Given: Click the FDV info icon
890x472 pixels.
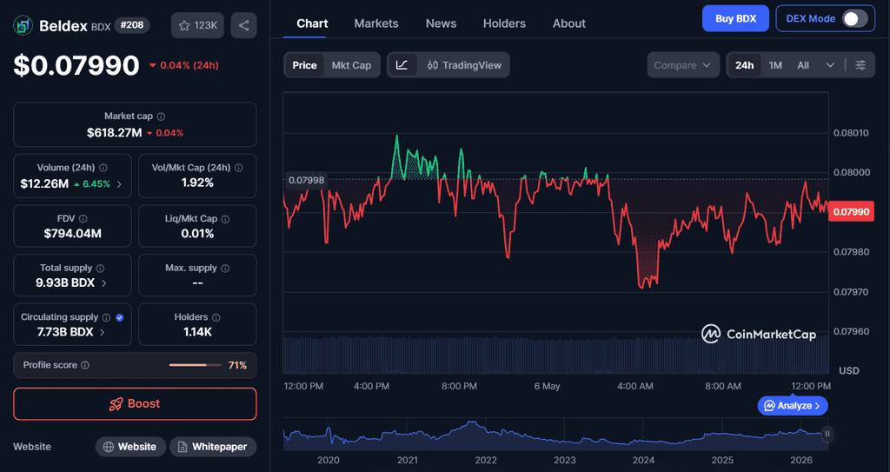Looking at the screenshot, I should (83, 219).
